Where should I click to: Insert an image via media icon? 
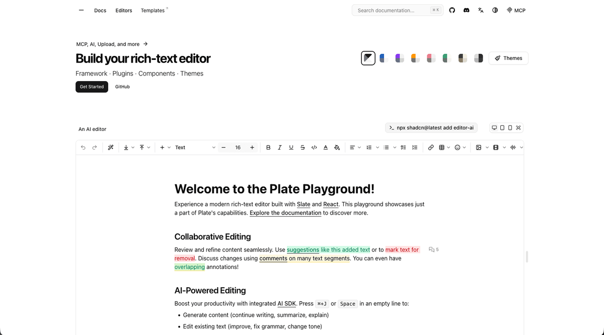(x=479, y=148)
